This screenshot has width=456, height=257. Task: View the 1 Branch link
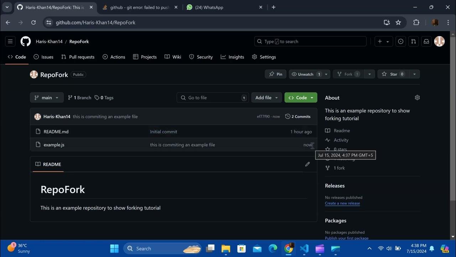click(79, 97)
